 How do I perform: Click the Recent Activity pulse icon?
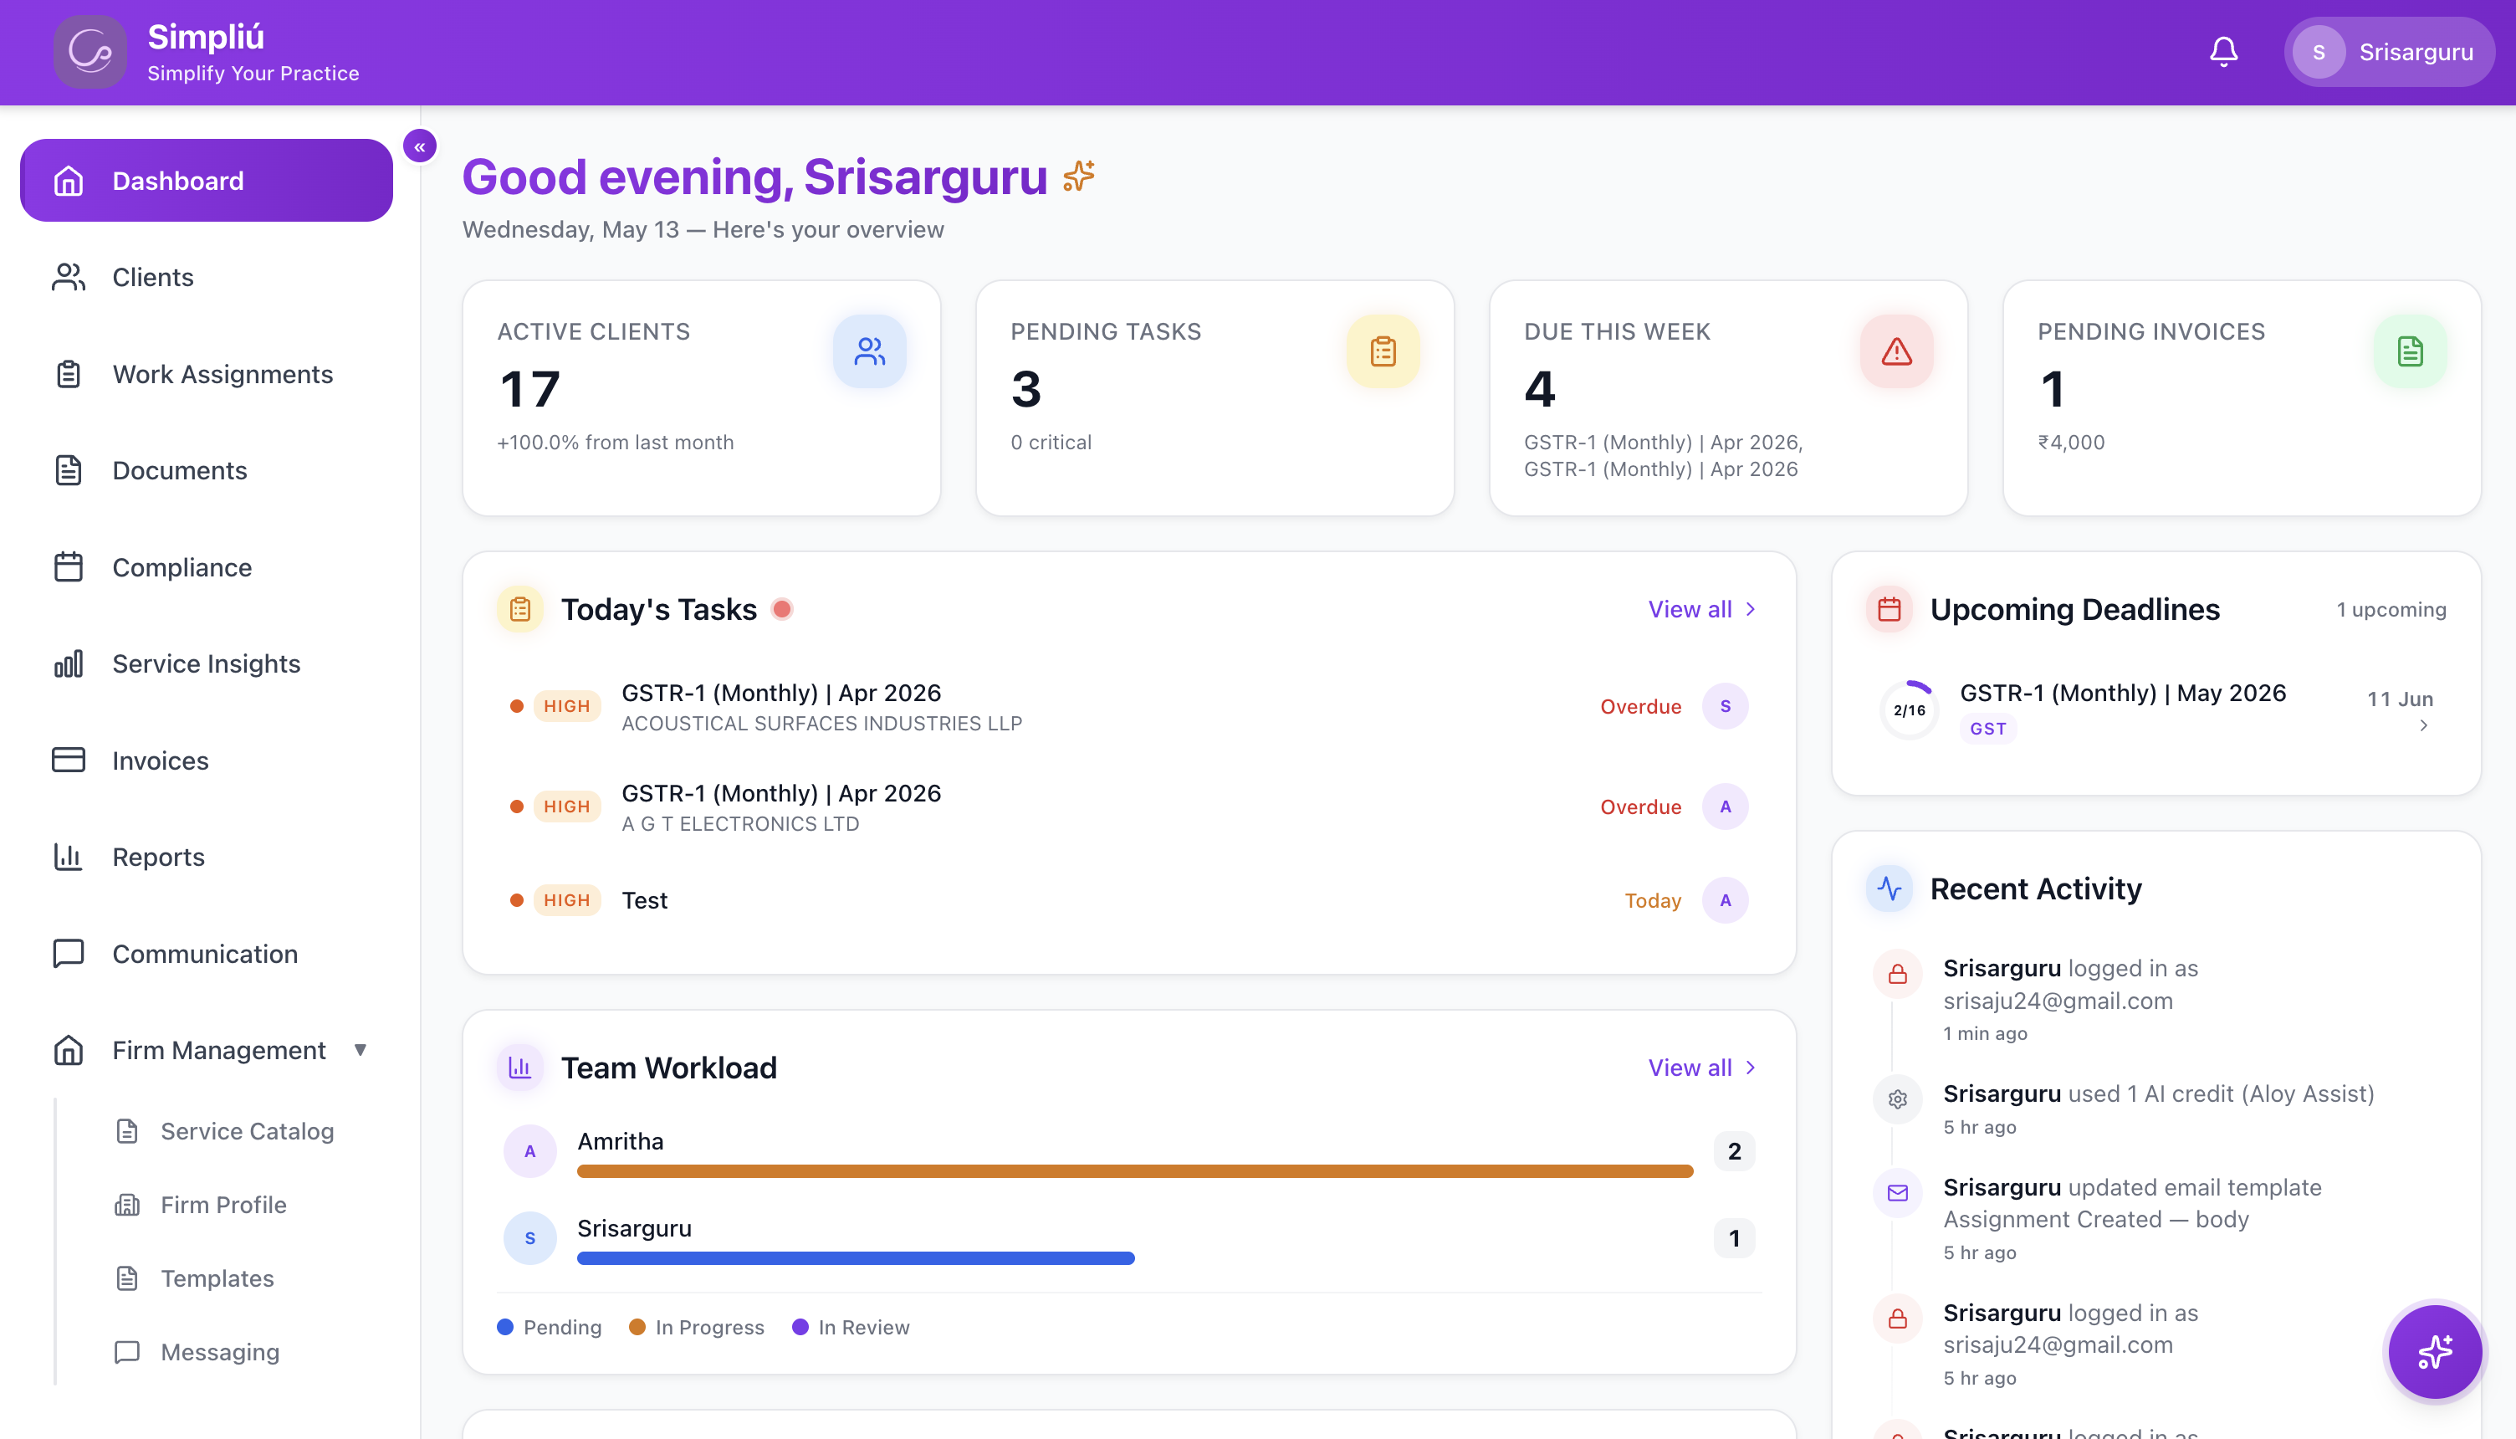tap(1890, 888)
